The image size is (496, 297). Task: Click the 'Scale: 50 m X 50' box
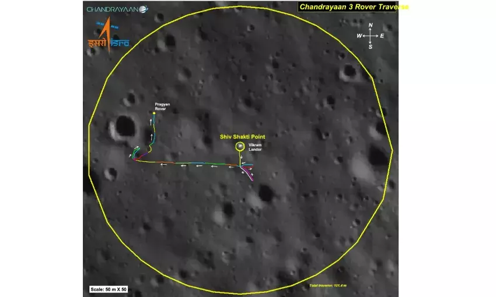click(108, 289)
